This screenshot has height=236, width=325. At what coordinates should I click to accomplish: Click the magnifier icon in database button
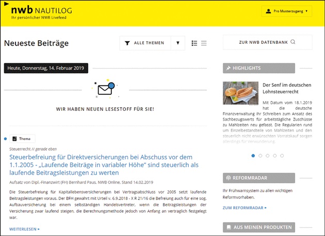point(293,42)
